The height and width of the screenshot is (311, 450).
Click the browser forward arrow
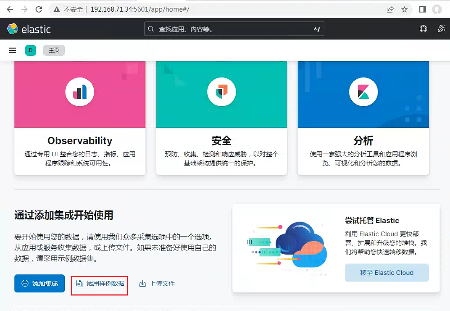(24, 10)
